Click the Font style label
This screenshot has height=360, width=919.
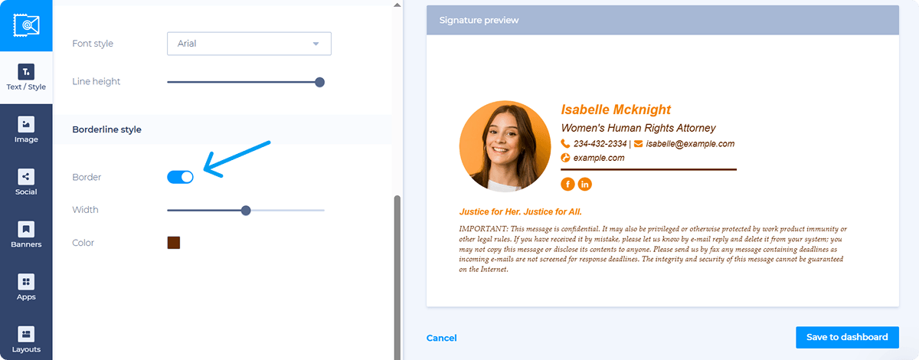tap(93, 44)
